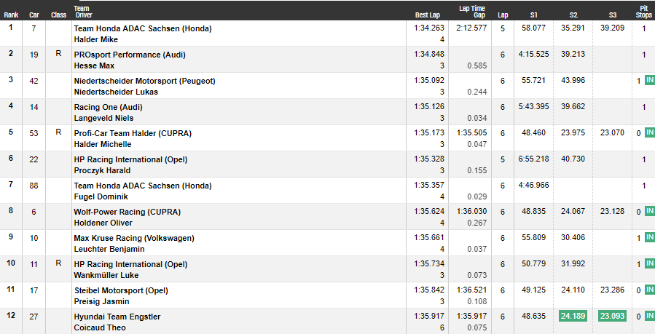Sort by the Best Lap column header
Screen dimensions: 655x334
click(x=428, y=15)
